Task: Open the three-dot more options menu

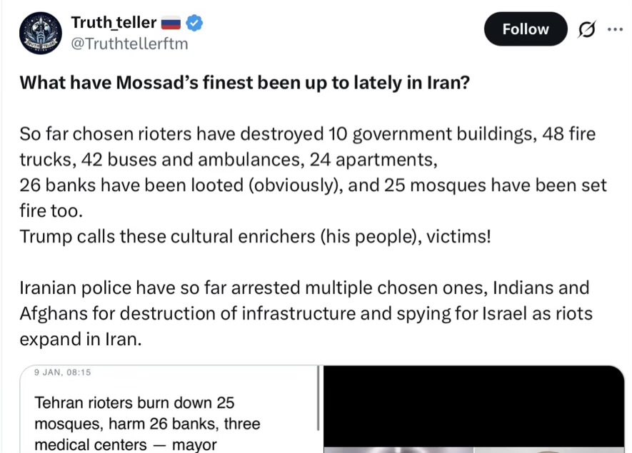Action: click(x=614, y=30)
